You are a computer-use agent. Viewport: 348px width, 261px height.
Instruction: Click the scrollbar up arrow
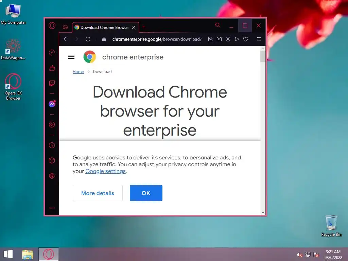pyautogui.click(x=263, y=48)
